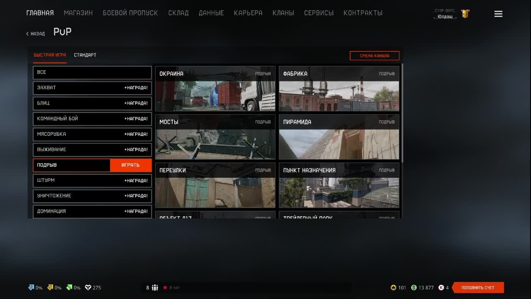Viewport: 531px width, 299px height.
Task: Open the Карьера menu item
Action: pos(248,13)
